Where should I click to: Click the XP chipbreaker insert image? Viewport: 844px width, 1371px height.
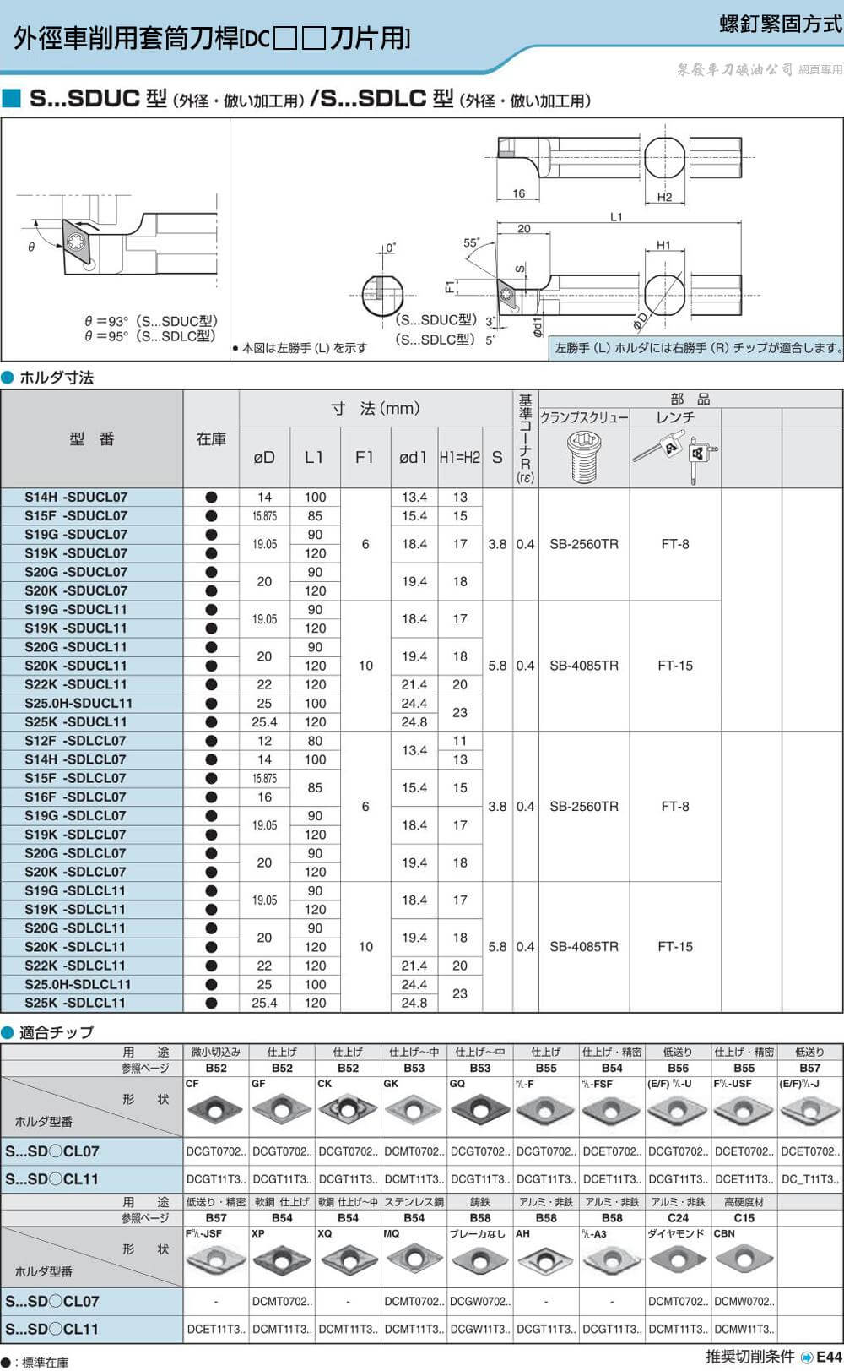[x=281, y=1260]
